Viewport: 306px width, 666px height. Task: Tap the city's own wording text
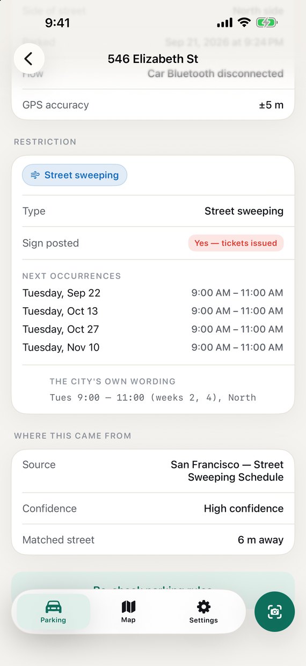[153, 397]
